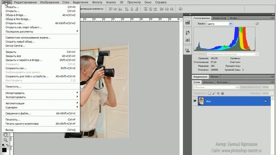The width and height of the screenshot is (276, 155).
Task: Choose Сохранить как... menu item
Action: click(41, 68)
